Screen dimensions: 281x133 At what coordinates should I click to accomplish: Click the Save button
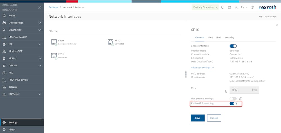pyautogui.click(x=198, y=118)
